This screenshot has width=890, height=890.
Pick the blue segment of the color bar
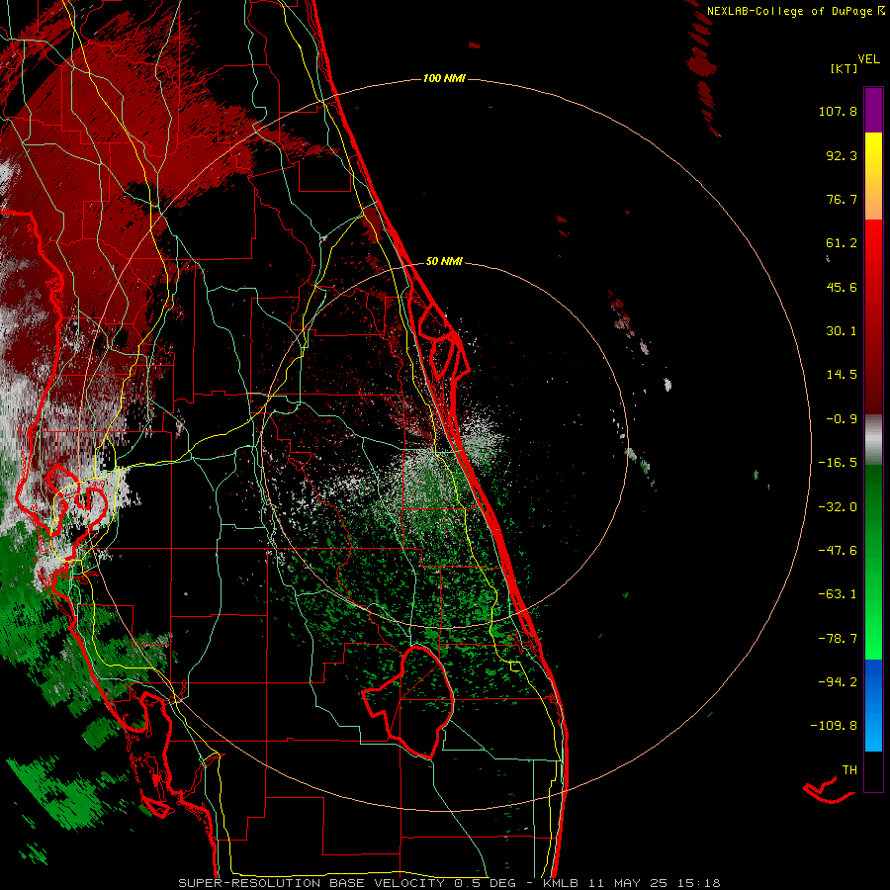pyautogui.click(x=873, y=705)
